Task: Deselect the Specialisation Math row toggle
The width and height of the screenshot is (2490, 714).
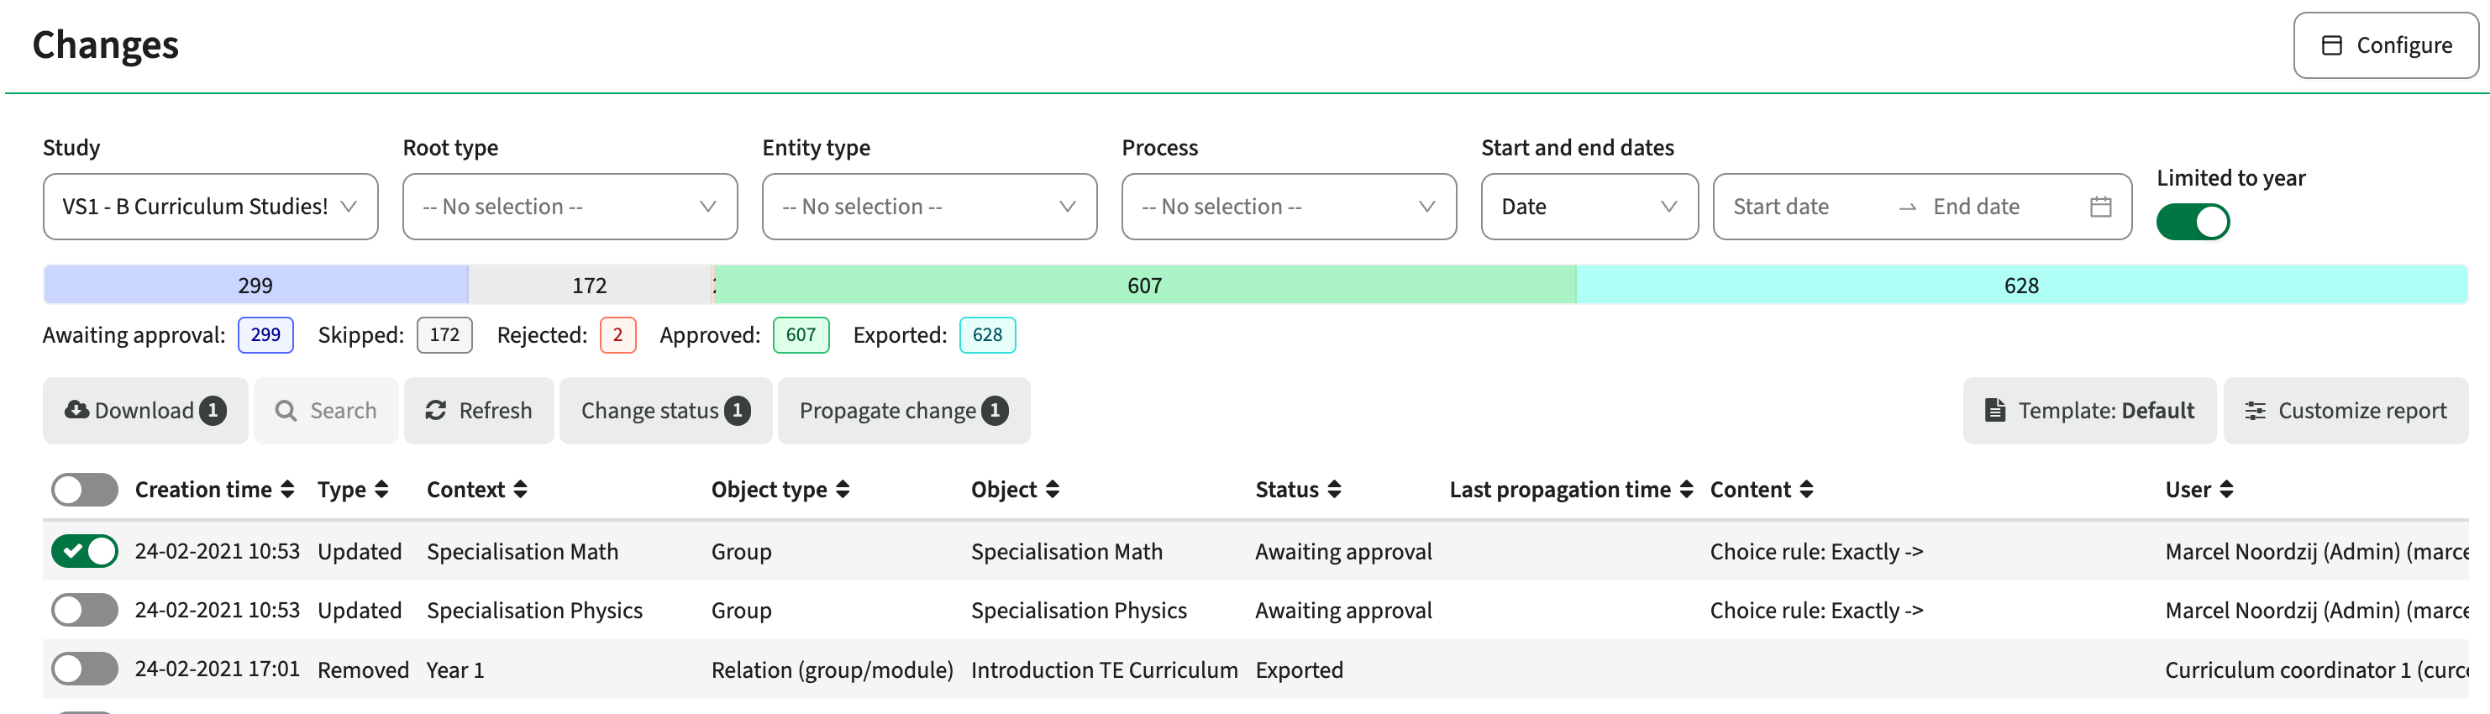Action: (85, 552)
